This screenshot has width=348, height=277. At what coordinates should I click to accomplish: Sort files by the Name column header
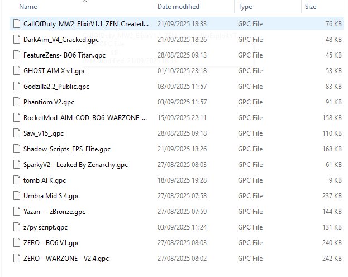(x=28, y=7)
